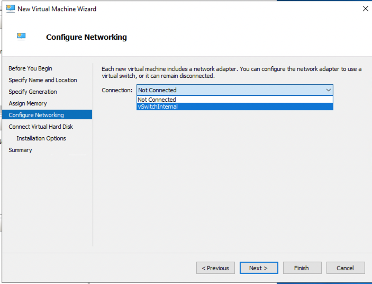This screenshot has height=284, width=372.
Task: Click the Next button
Action: tap(259, 268)
